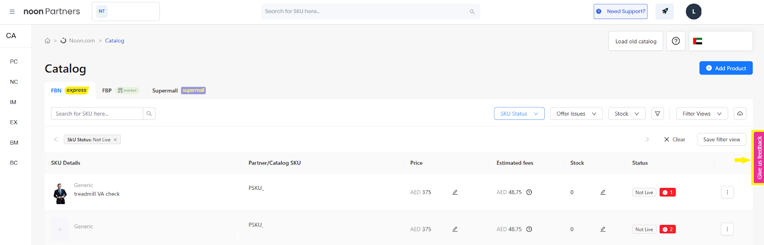
Task: Open the BC sidebar item
Action: [x=14, y=163]
